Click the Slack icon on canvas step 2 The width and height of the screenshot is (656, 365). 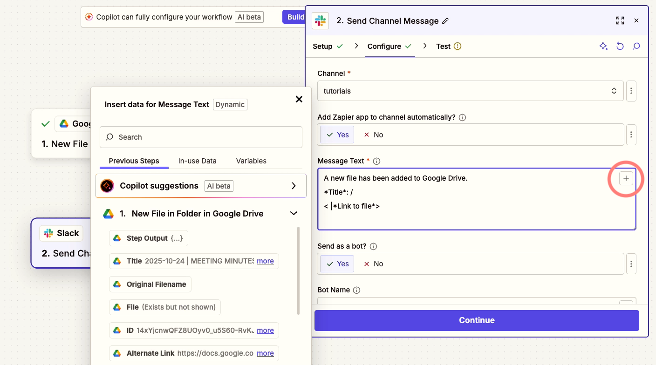tap(48, 233)
